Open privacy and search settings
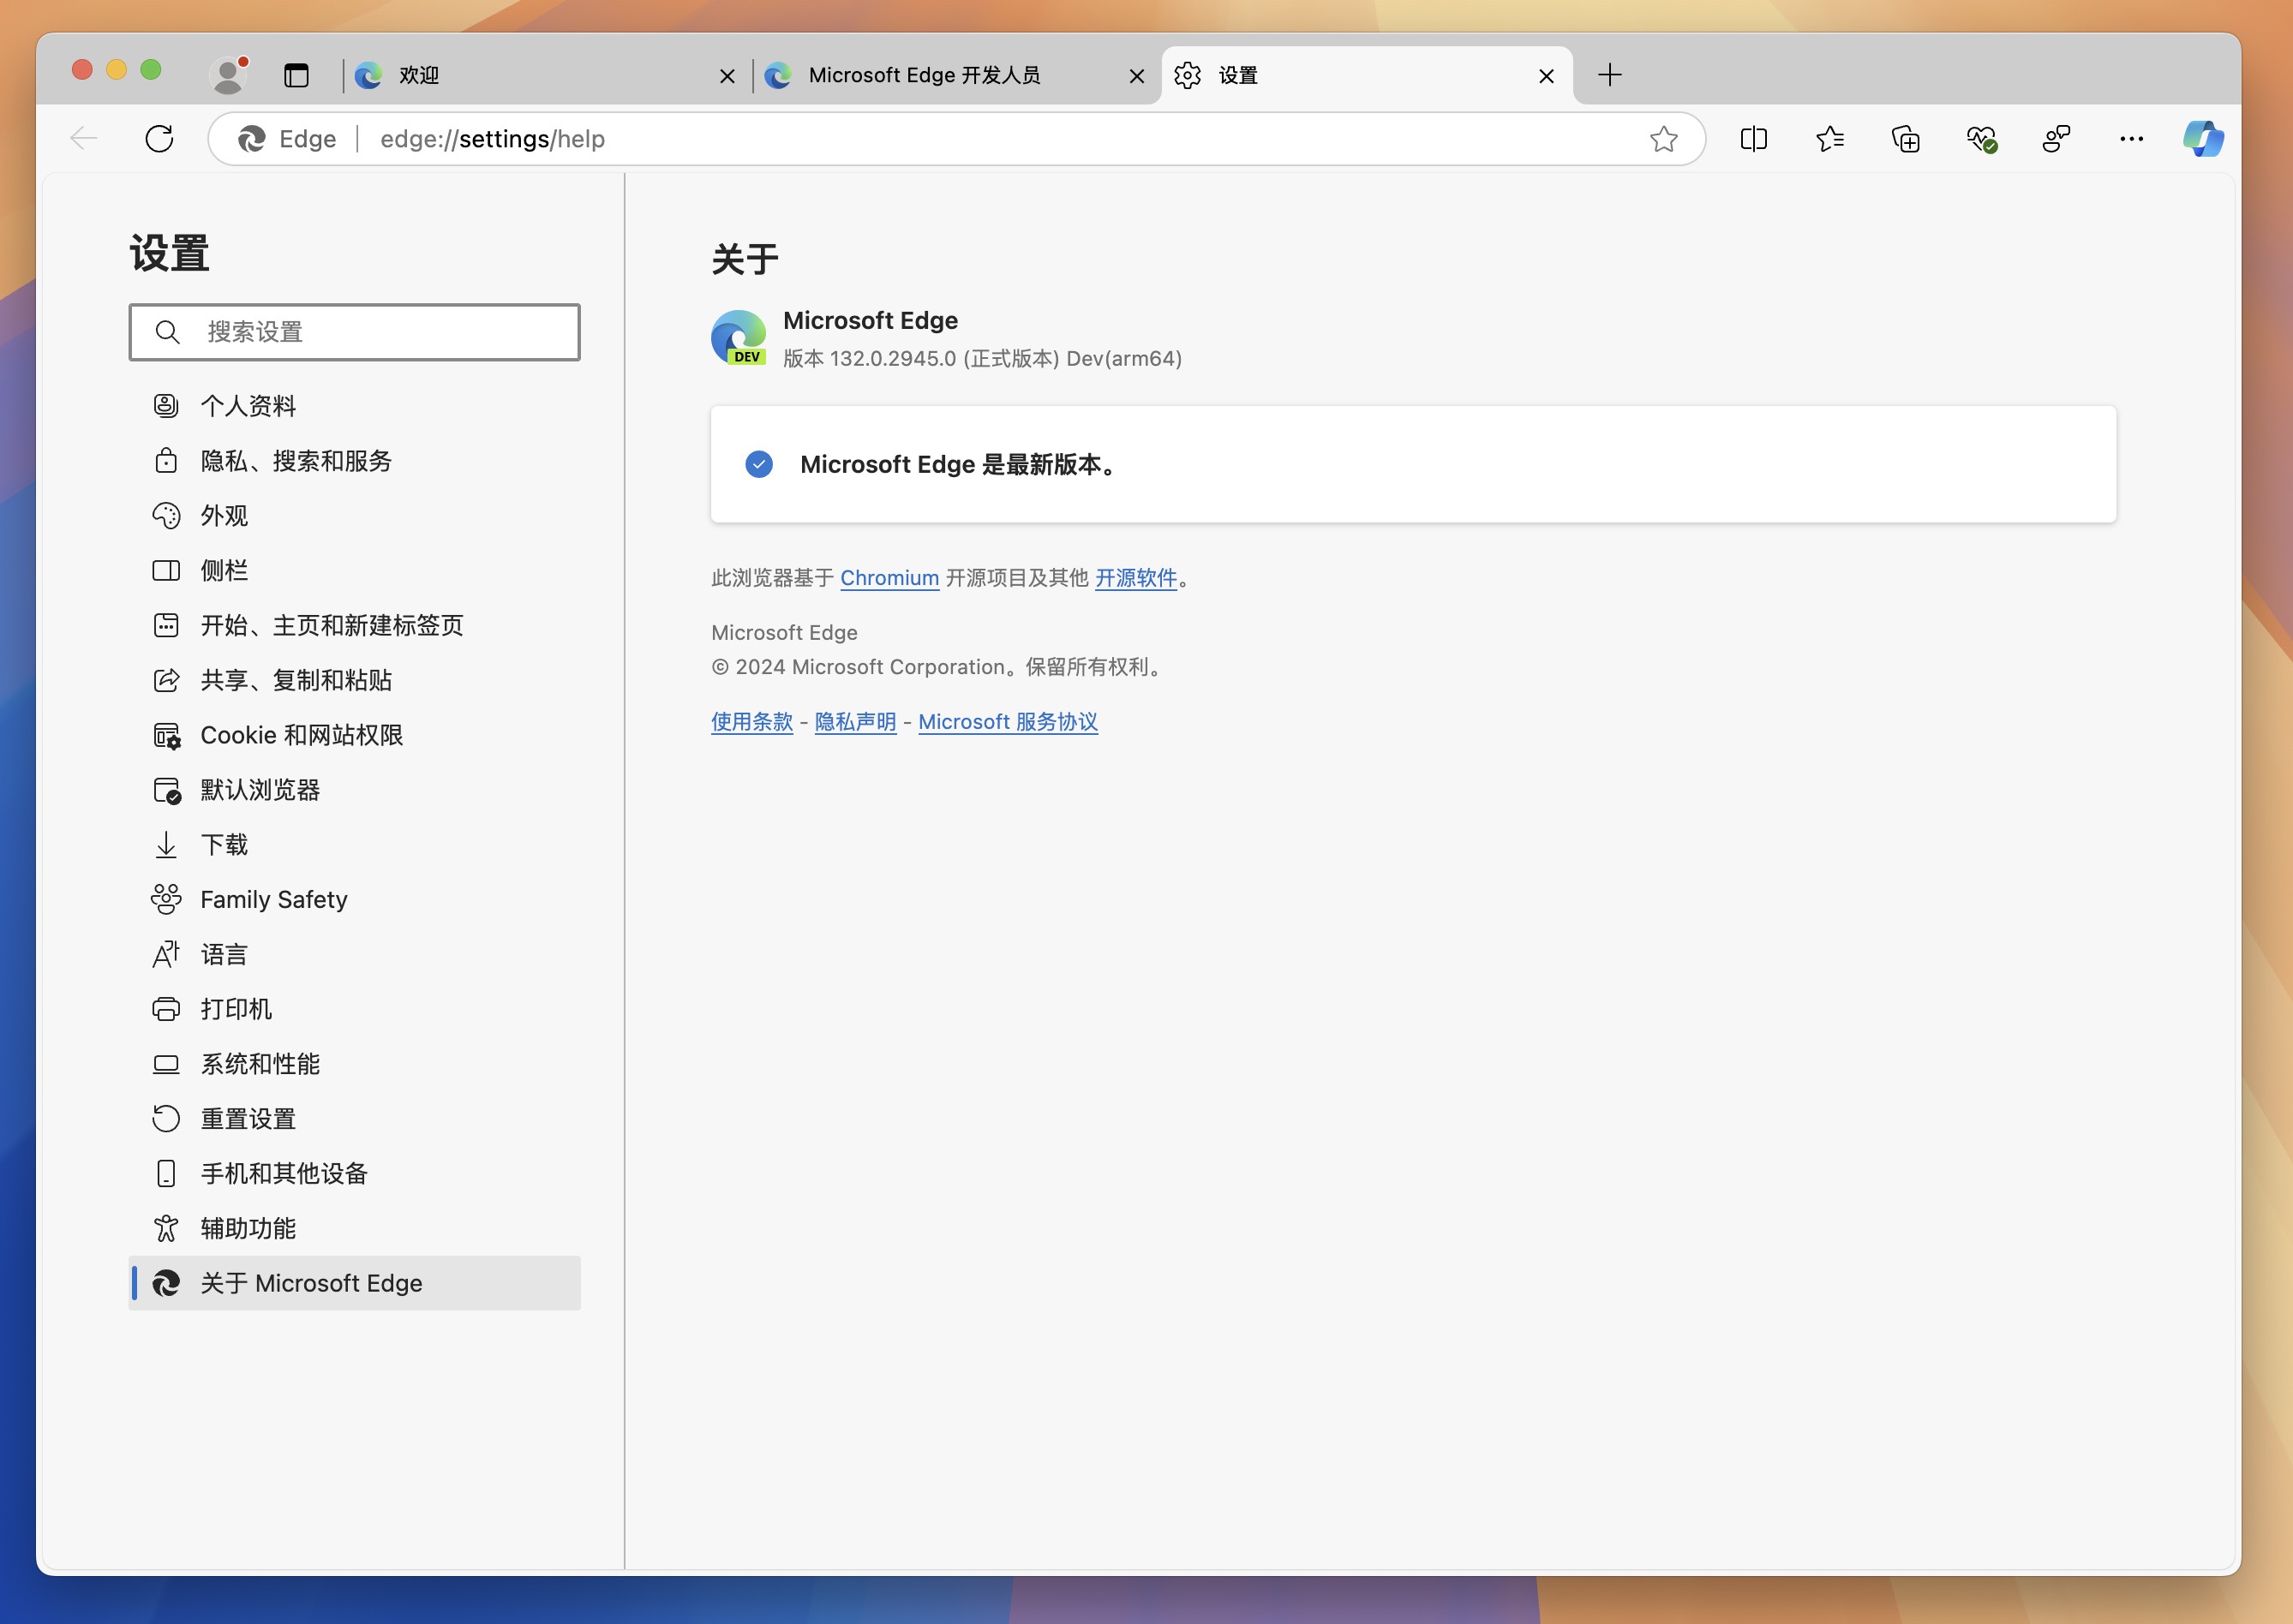Viewport: 2293px width, 1624px height. pos(296,459)
